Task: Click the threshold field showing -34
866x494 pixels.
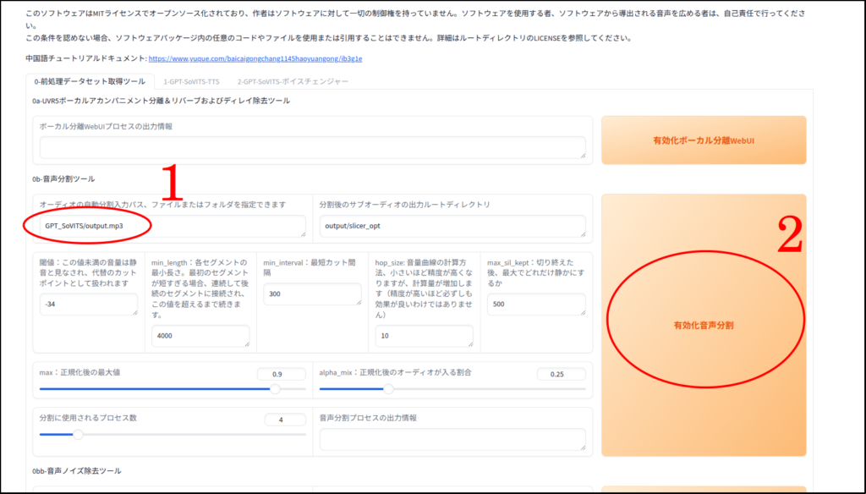Action: [x=88, y=305]
